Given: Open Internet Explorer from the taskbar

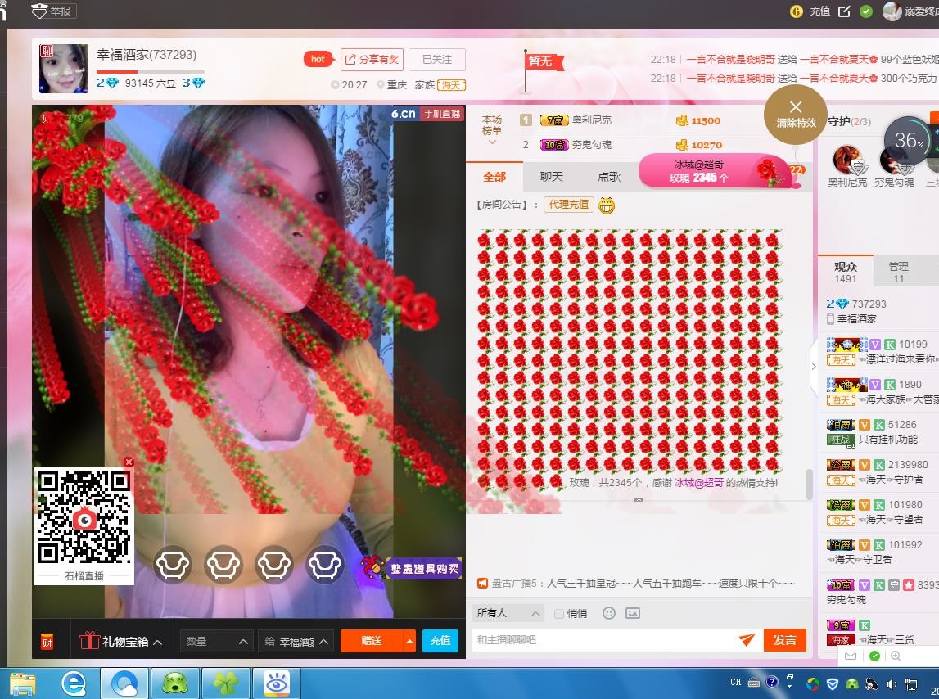Looking at the screenshot, I should [74, 683].
